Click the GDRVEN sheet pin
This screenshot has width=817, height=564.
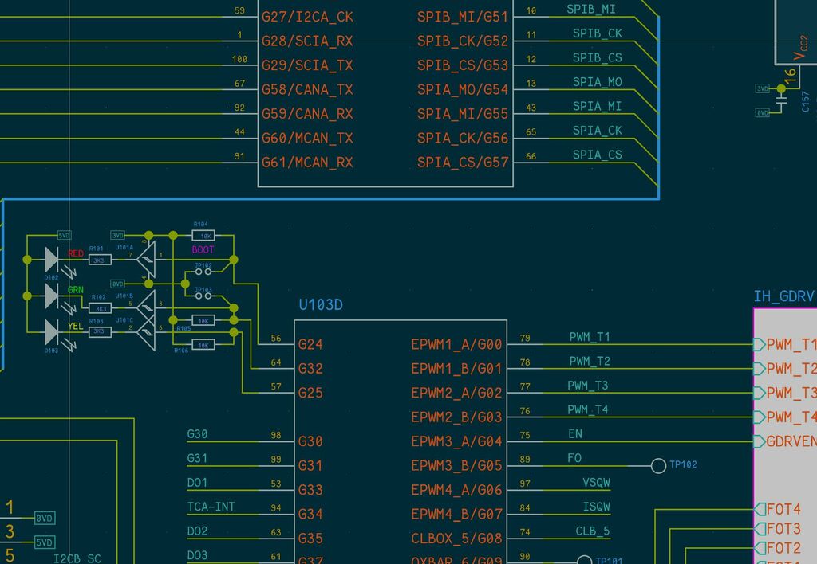coord(785,441)
